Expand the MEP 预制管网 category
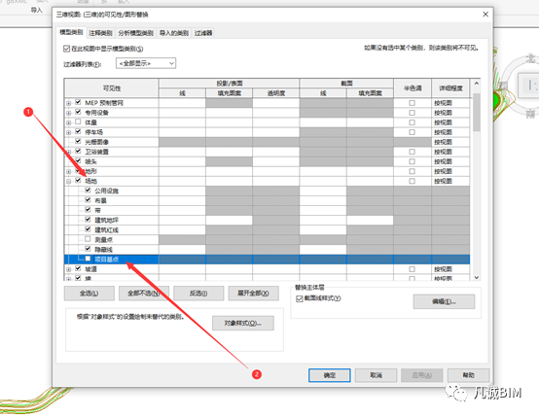 [x=69, y=103]
